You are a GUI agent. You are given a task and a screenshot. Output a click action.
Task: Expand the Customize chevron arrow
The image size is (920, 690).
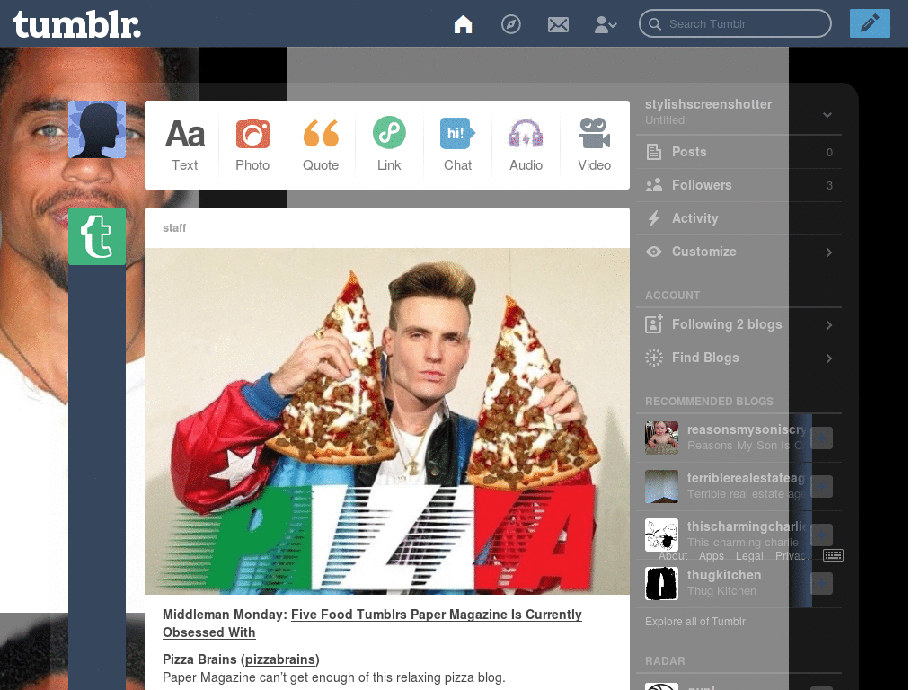[829, 252]
